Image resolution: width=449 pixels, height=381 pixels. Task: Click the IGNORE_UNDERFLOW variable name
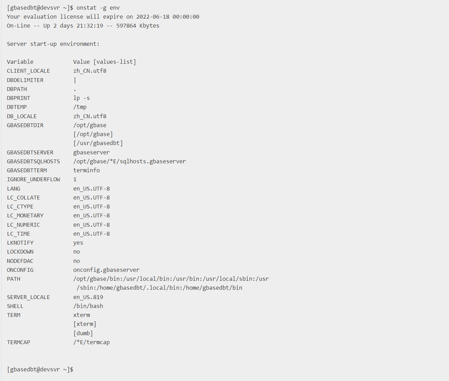(33, 179)
